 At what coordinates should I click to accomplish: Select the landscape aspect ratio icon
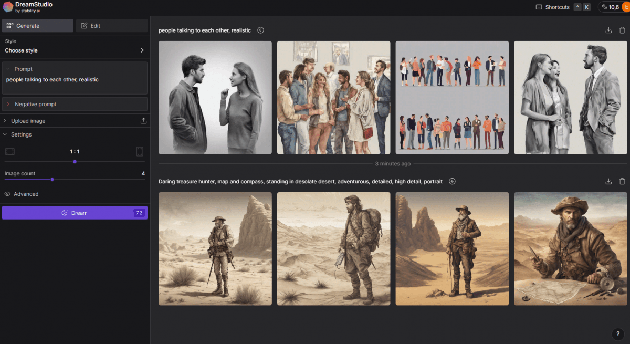10,152
